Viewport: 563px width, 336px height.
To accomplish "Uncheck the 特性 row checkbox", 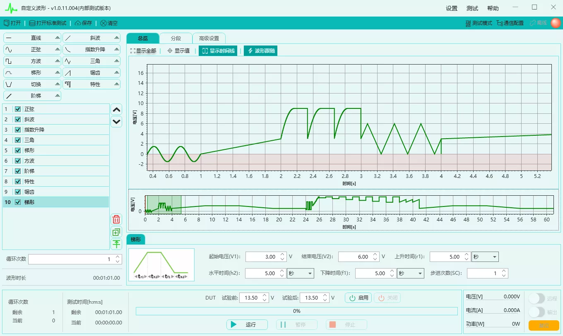I will click(18, 182).
